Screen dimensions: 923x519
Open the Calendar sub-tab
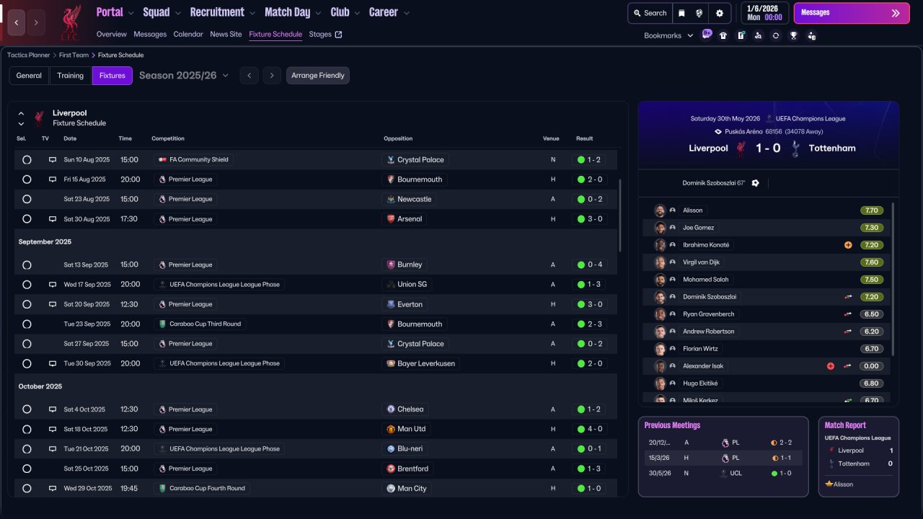pyautogui.click(x=188, y=34)
